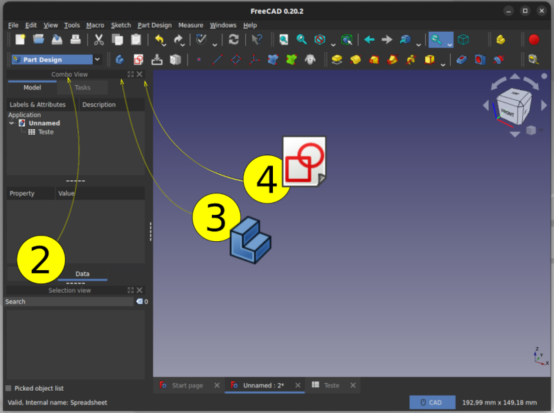Image resolution: width=554 pixels, height=413 pixels.
Task: Open the Part Design workbench dropdown
Action: (97, 60)
